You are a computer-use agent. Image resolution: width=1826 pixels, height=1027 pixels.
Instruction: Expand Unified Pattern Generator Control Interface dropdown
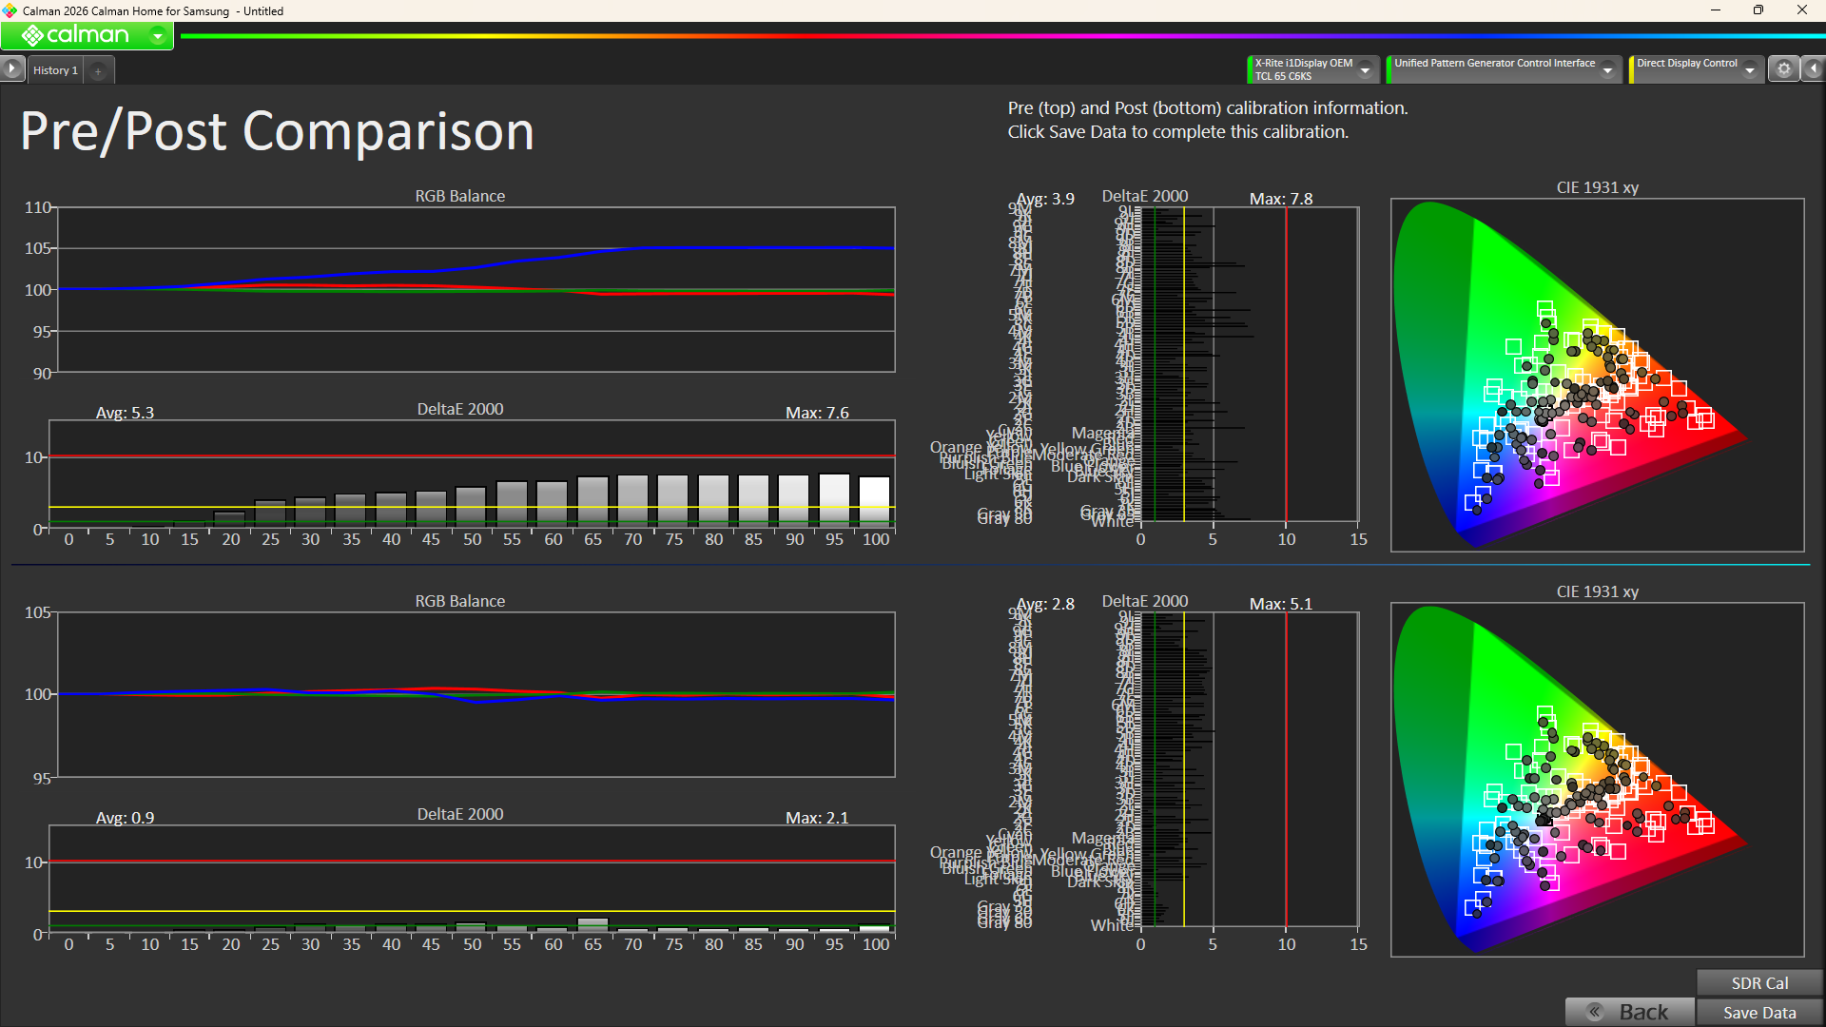1608,69
